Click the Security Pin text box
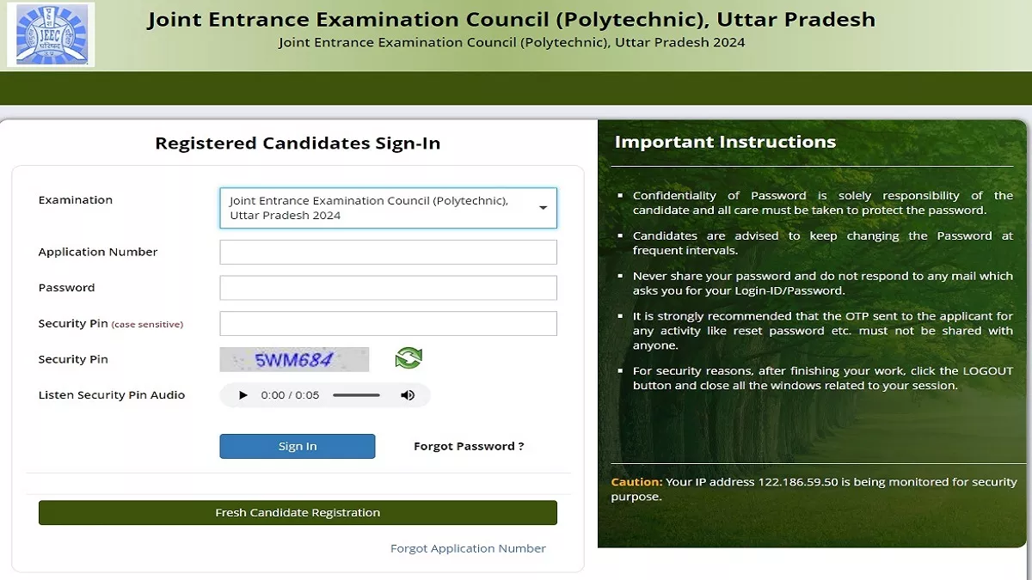 (388, 324)
